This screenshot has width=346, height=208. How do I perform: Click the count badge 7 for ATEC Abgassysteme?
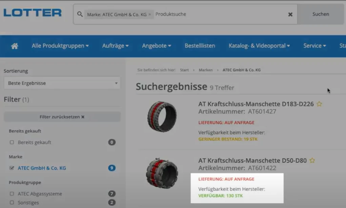pos(111,194)
